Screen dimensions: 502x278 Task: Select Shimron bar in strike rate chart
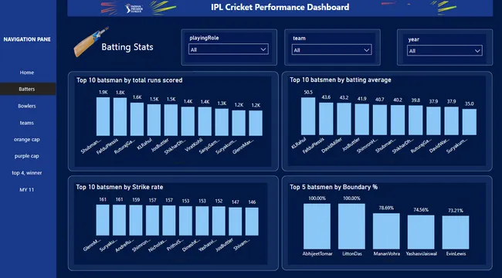tap(152, 221)
